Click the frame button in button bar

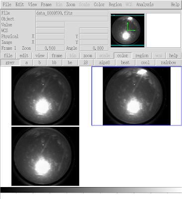pyautogui.click(x=57, y=56)
